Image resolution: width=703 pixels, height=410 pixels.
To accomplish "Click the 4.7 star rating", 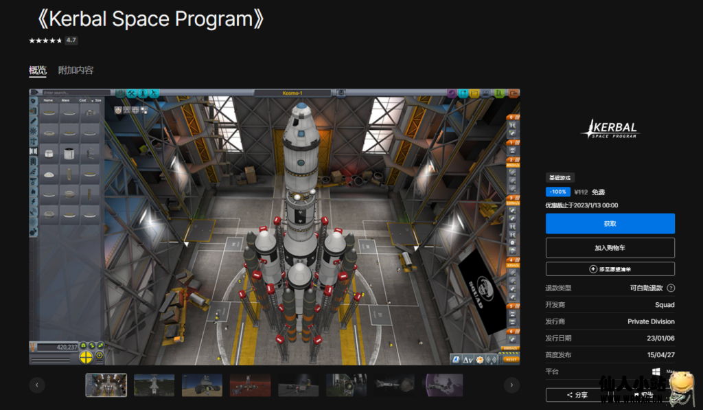I will click(x=54, y=41).
